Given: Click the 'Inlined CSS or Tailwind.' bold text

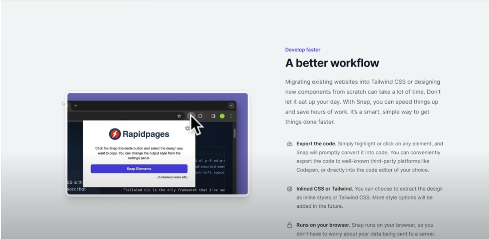Looking at the screenshot, I should coord(325,189).
